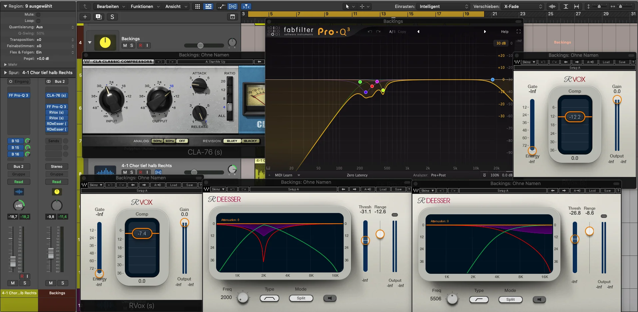Image resolution: width=638 pixels, height=312 pixels.
Task: Click the Thresh slider handle in left RDeEsser
Action: [x=365, y=240]
